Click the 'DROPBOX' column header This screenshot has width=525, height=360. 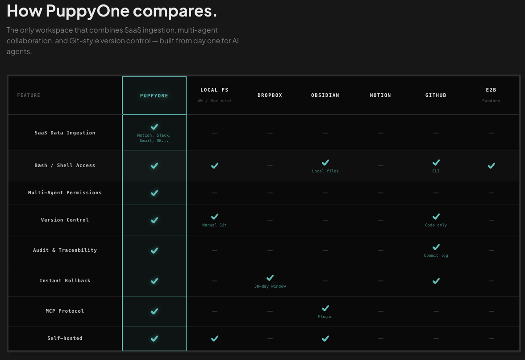point(270,96)
